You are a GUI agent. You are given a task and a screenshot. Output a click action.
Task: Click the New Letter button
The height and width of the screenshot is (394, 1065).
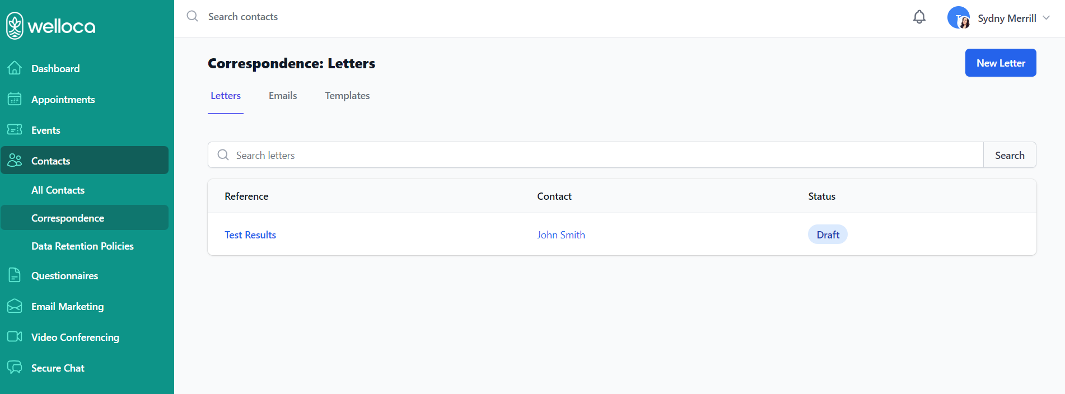coord(1000,63)
